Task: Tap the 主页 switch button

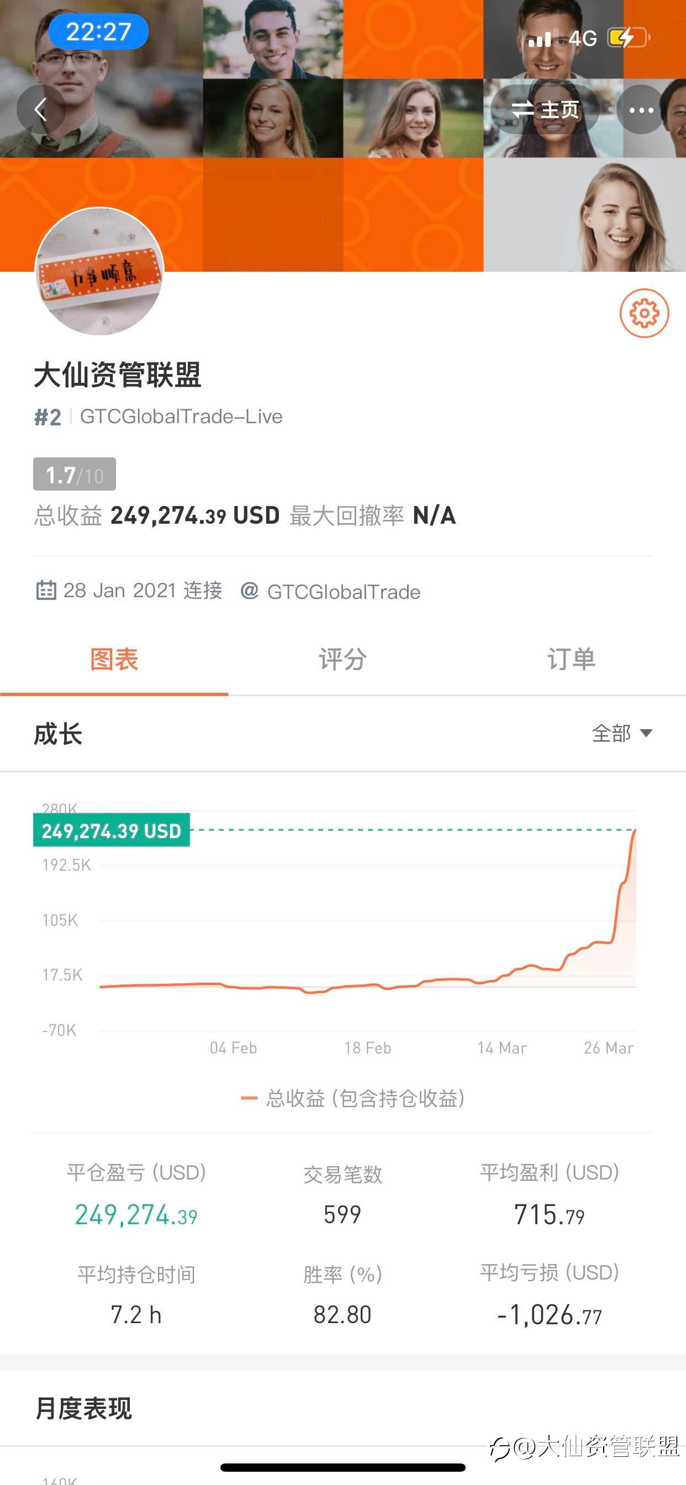Action: click(545, 109)
